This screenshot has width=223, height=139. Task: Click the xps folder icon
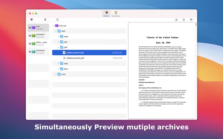[x=62, y=42]
